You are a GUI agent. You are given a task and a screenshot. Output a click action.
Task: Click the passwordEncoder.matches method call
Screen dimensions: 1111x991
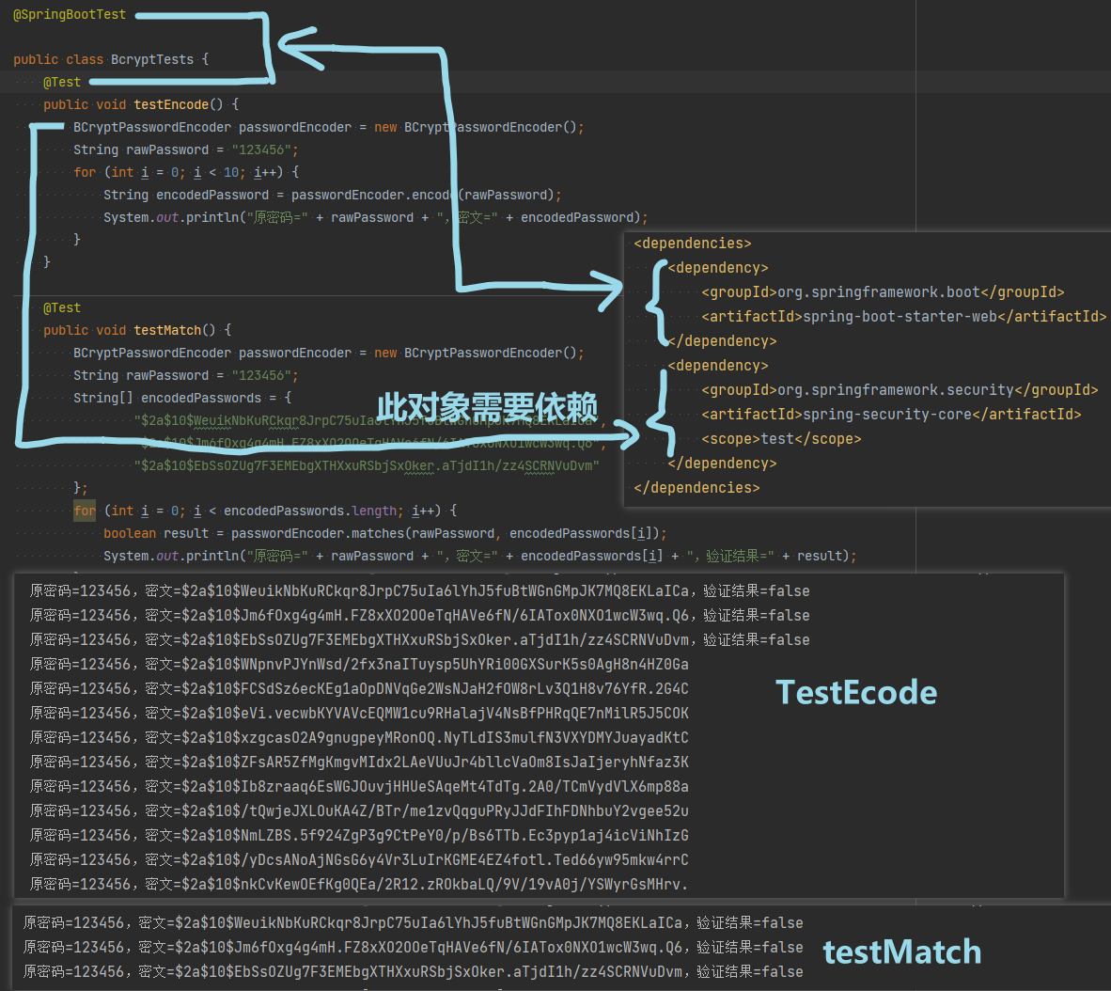(x=318, y=533)
